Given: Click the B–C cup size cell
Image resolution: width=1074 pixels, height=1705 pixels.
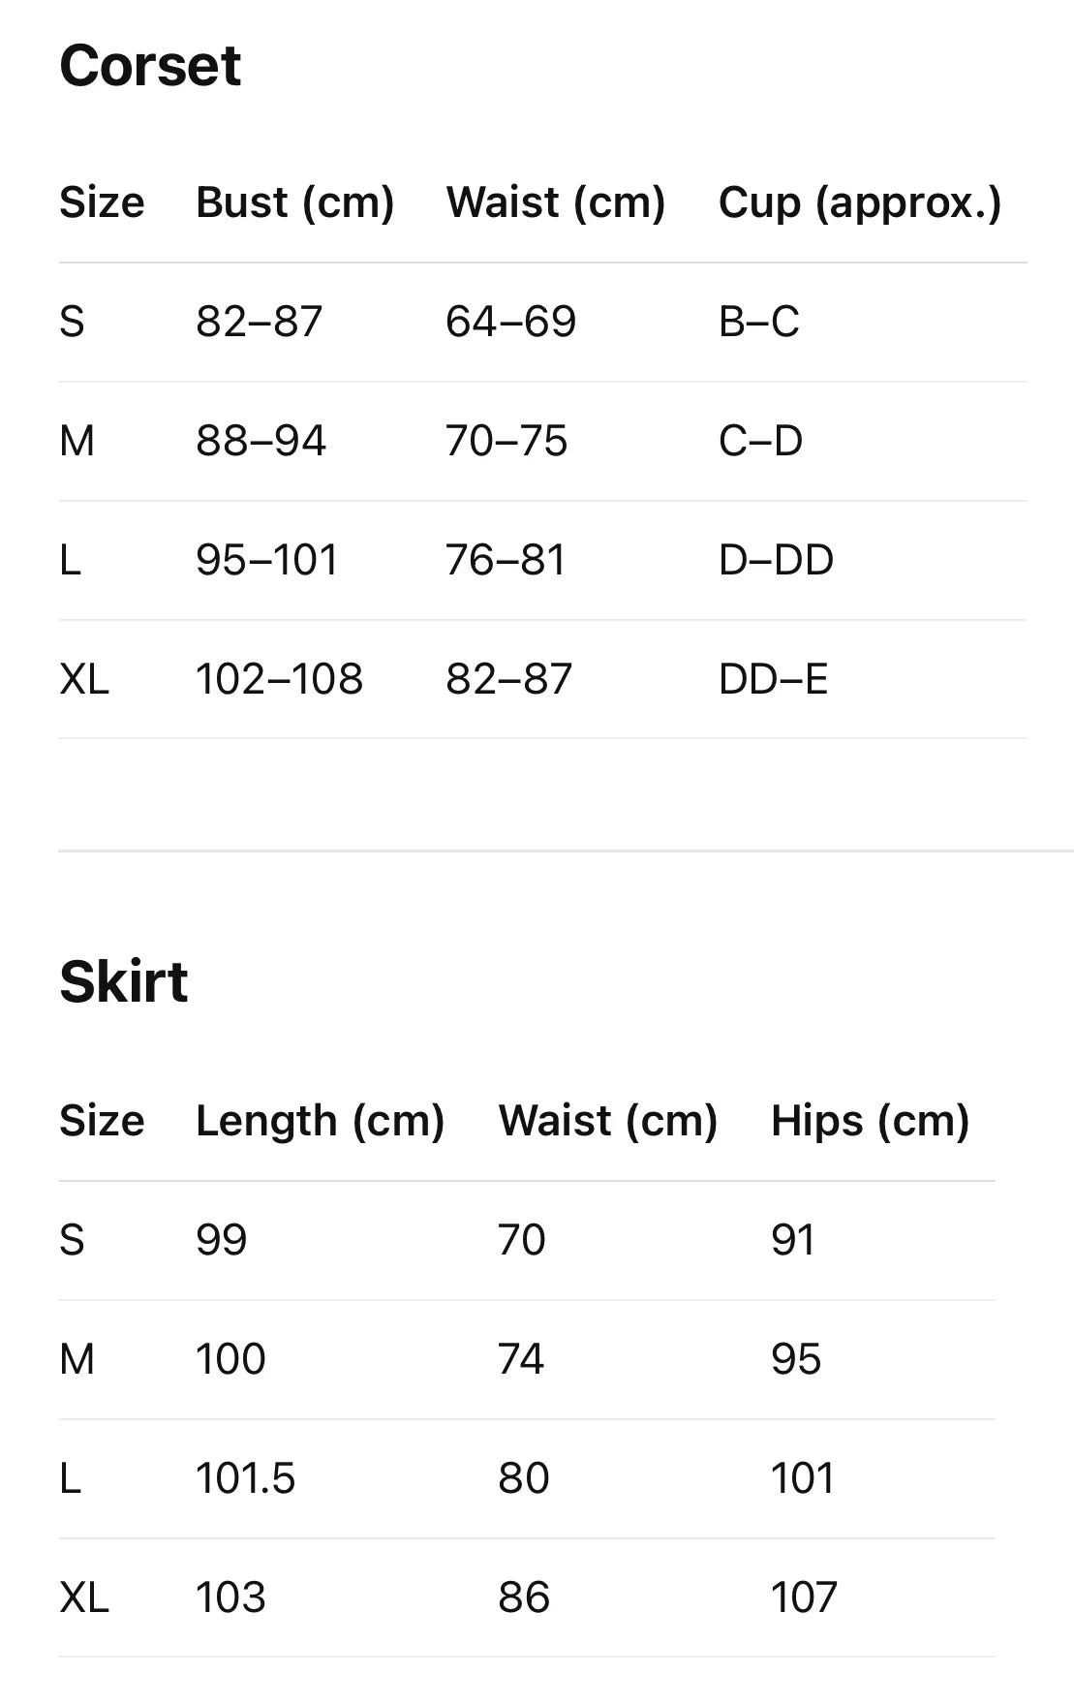Looking at the screenshot, I should click(758, 322).
